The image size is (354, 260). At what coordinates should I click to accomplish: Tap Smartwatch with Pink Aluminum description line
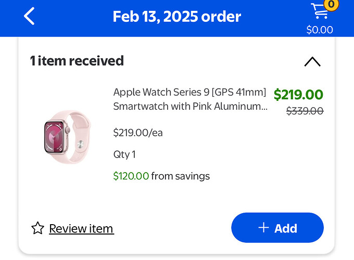[191, 106]
